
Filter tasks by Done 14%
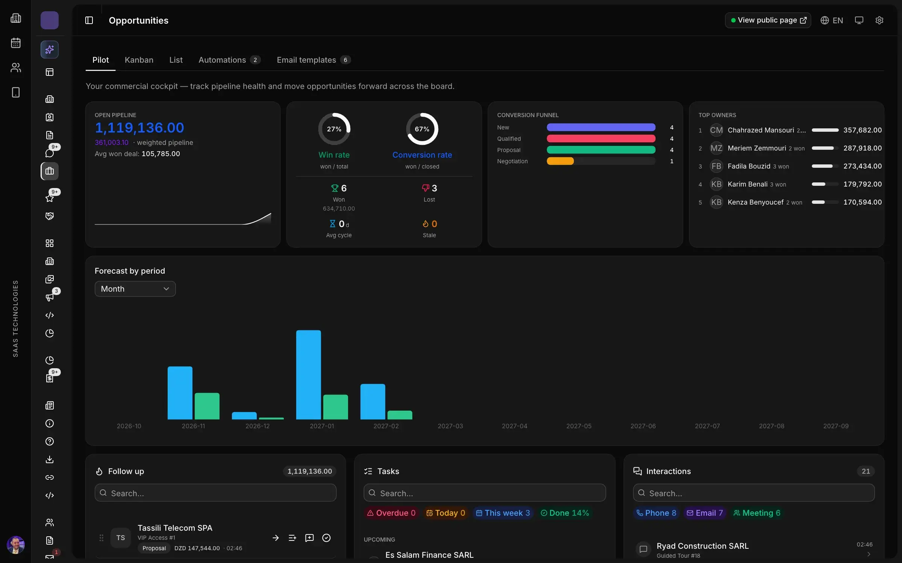click(565, 513)
